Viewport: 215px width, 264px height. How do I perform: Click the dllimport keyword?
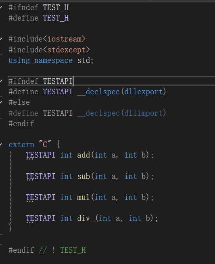pyautogui.click(x=143, y=113)
